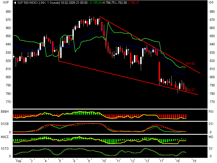Select the BBBH indicator label
Screen dimensions: 217x163
[5, 111]
